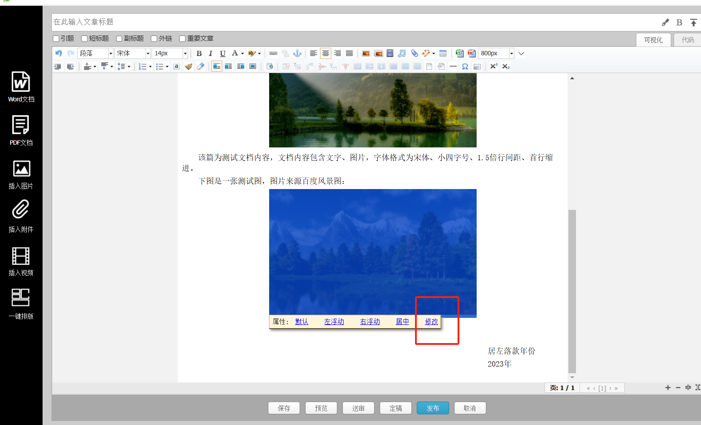Insert special character with Omega icon
Screen dimensions: 701x425
click(465, 66)
